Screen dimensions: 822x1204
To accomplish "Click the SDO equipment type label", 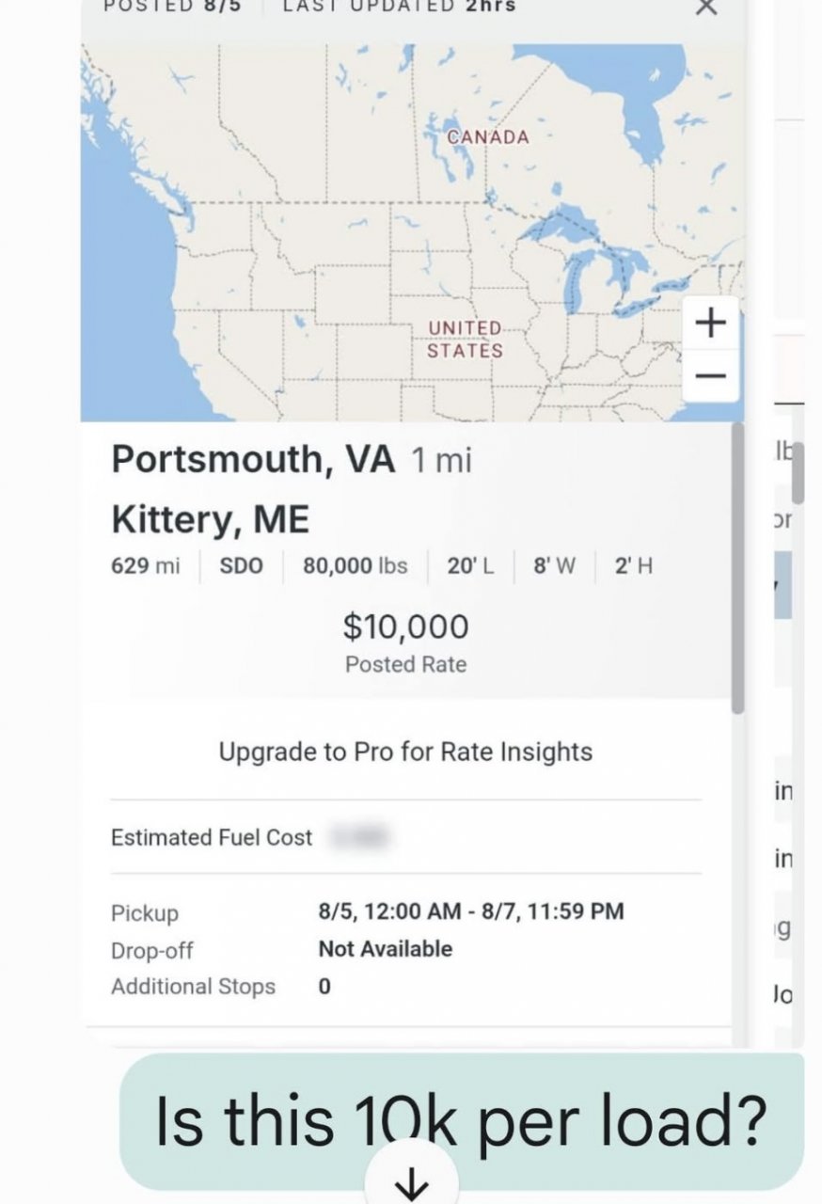I will coord(241,566).
